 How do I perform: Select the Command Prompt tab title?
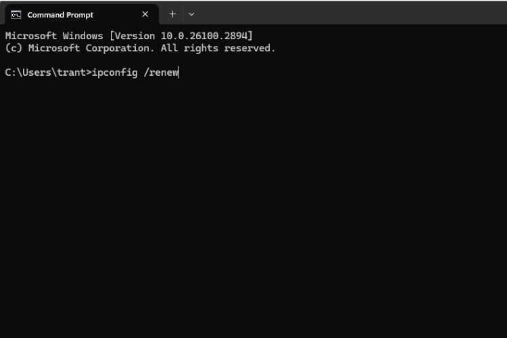tap(60, 14)
